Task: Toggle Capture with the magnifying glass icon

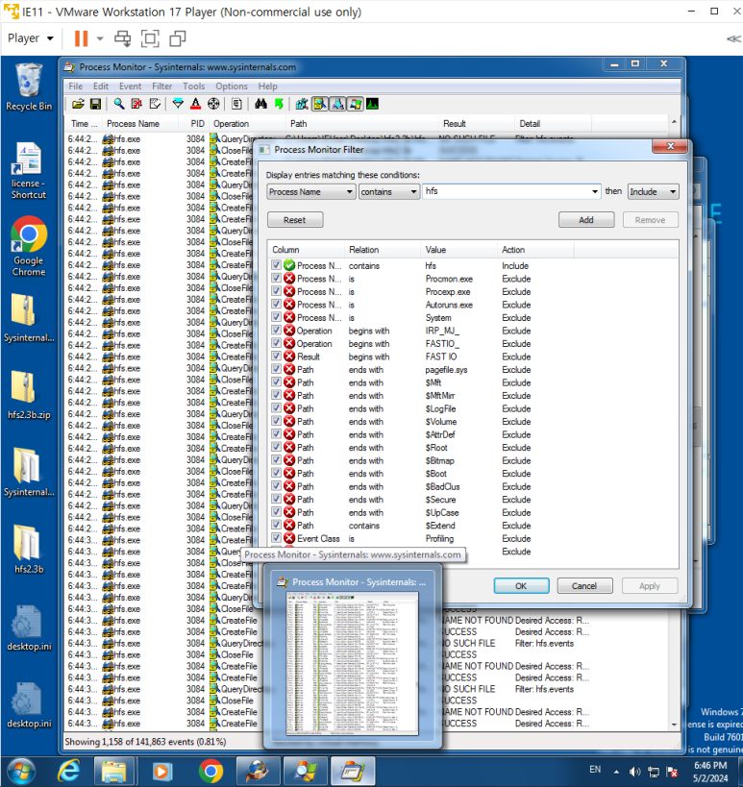Action: click(x=119, y=104)
